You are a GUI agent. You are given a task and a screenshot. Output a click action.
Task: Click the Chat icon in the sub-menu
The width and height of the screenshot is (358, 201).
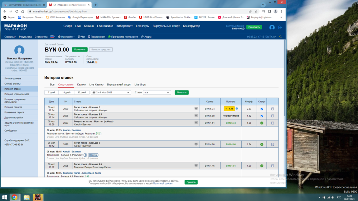(x=81, y=37)
